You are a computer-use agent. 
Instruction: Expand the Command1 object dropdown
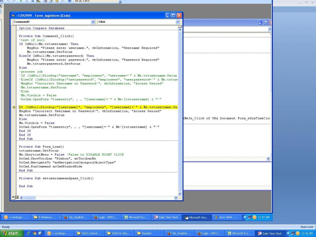point(92,22)
